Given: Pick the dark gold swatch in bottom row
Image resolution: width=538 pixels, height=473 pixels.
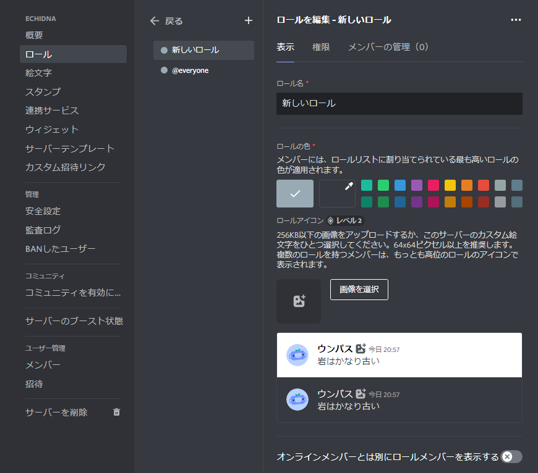Looking at the screenshot, I should [x=450, y=202].
